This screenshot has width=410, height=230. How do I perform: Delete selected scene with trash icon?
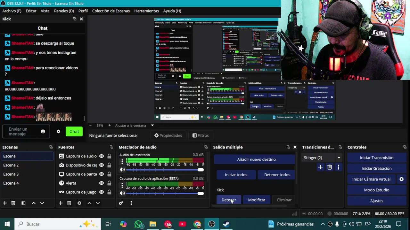pos(13,203)
